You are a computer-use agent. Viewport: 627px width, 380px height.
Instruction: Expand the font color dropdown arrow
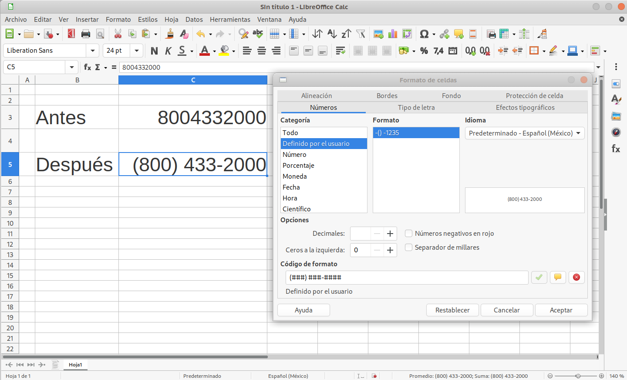(213, 51)
